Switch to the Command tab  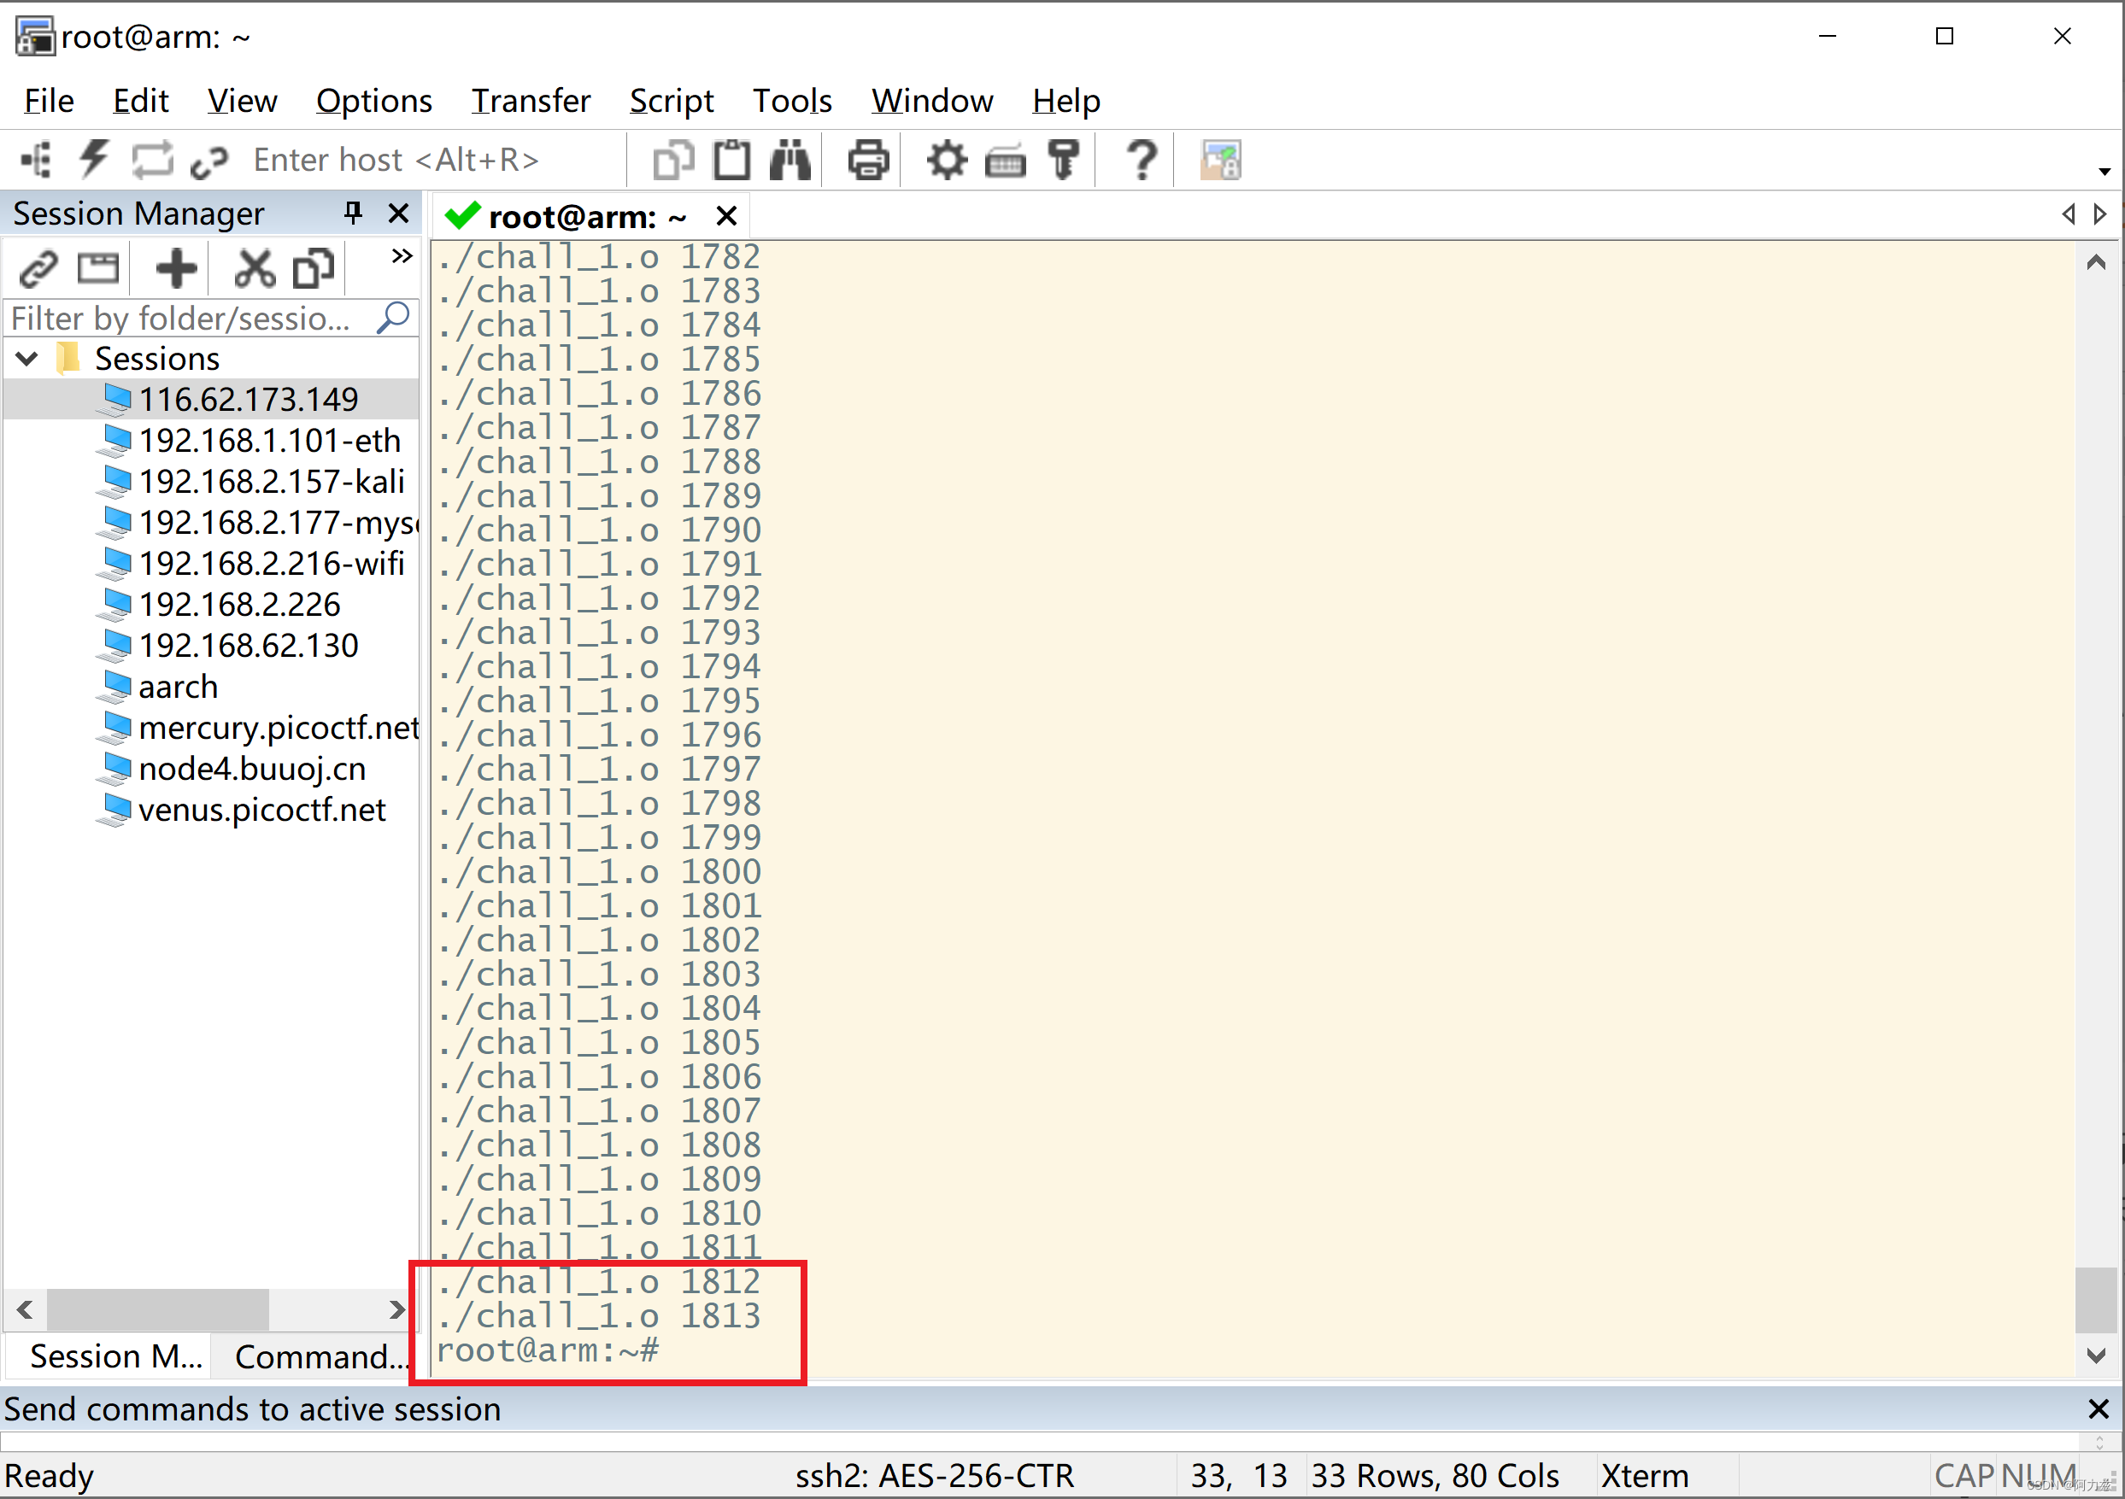click(320, 1356)
